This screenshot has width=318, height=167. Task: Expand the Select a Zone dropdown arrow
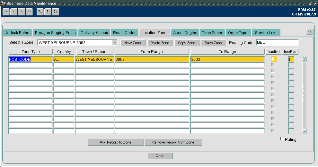pyautogui.click(x=115, y=42)
